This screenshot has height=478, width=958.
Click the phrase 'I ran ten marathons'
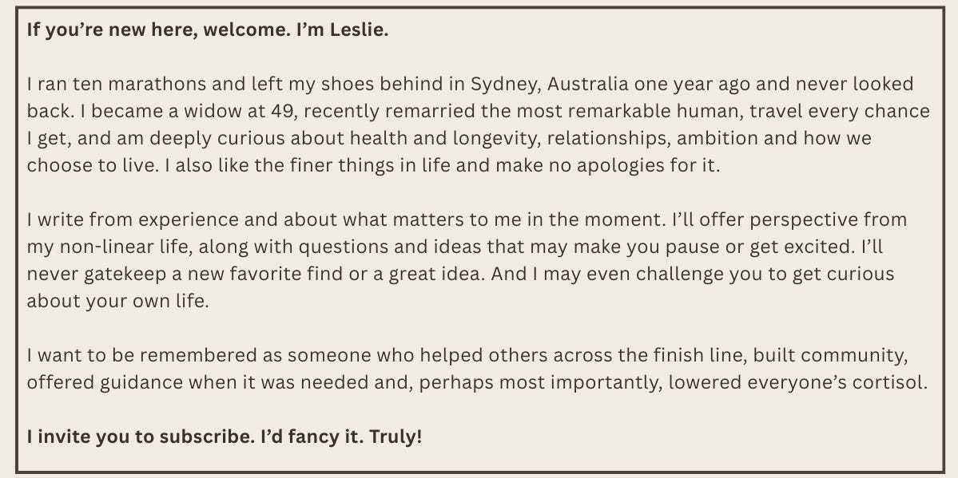[x=117, y=85]
